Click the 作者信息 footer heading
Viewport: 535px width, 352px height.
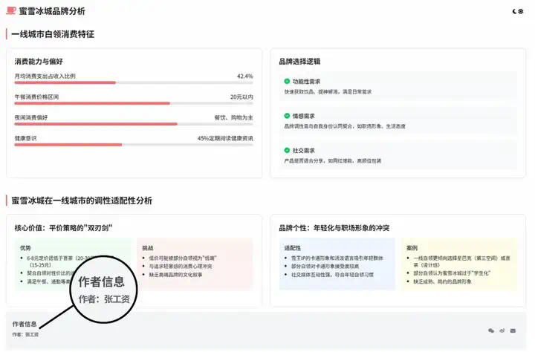click(x=25, y=324)
